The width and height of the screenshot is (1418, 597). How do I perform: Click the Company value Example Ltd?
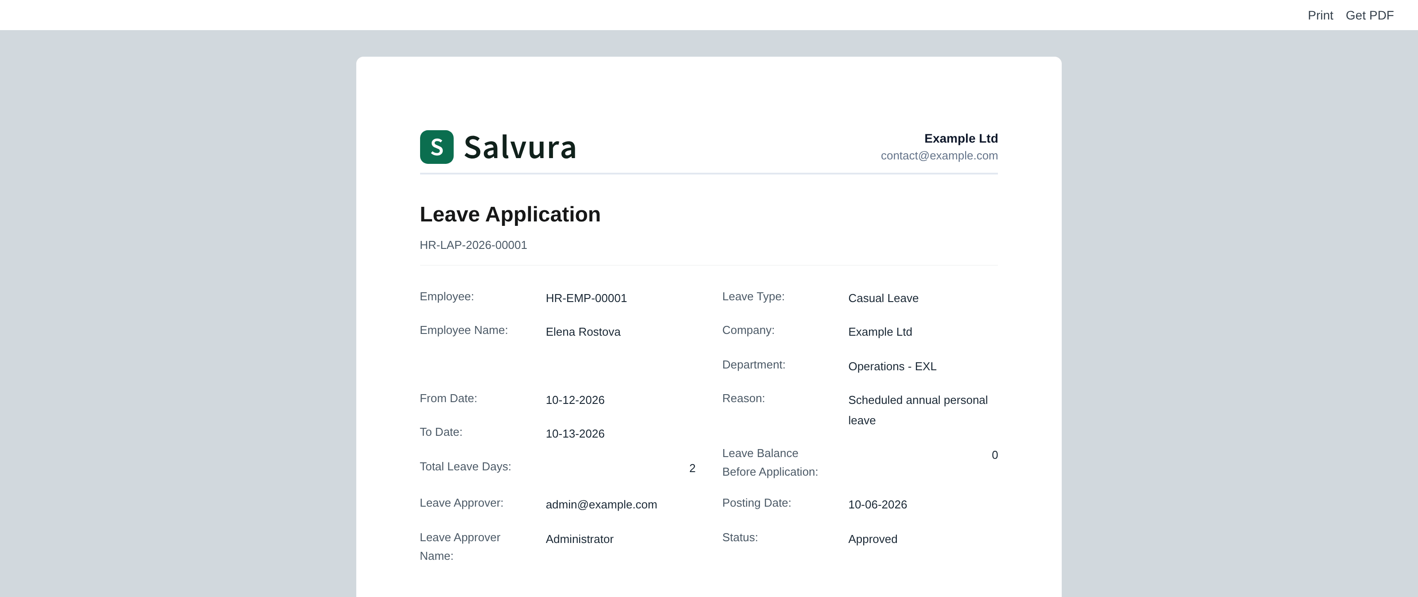pyautogui.click(x=880, y=332)
